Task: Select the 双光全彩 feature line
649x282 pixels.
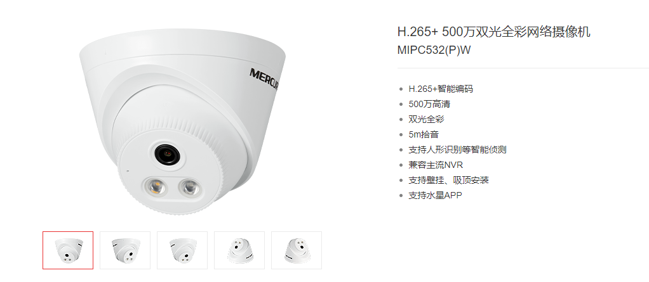Action: (x=426, y=119)
